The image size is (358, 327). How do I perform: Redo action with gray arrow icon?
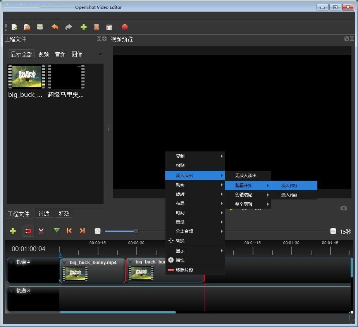coord(69,27)
